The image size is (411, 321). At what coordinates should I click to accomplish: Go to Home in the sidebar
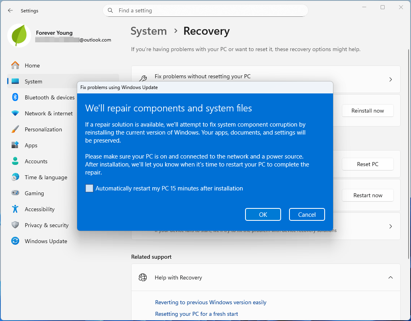coord(32,65)
